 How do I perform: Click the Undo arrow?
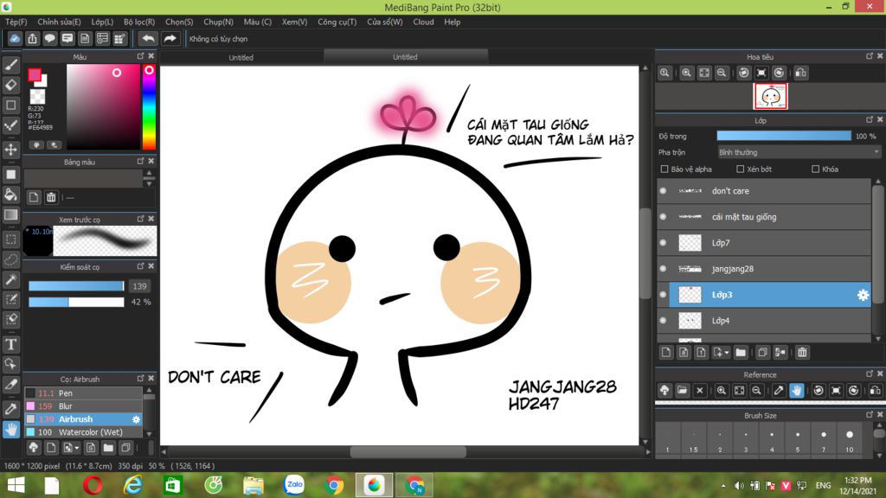click(x=148, y=38)
